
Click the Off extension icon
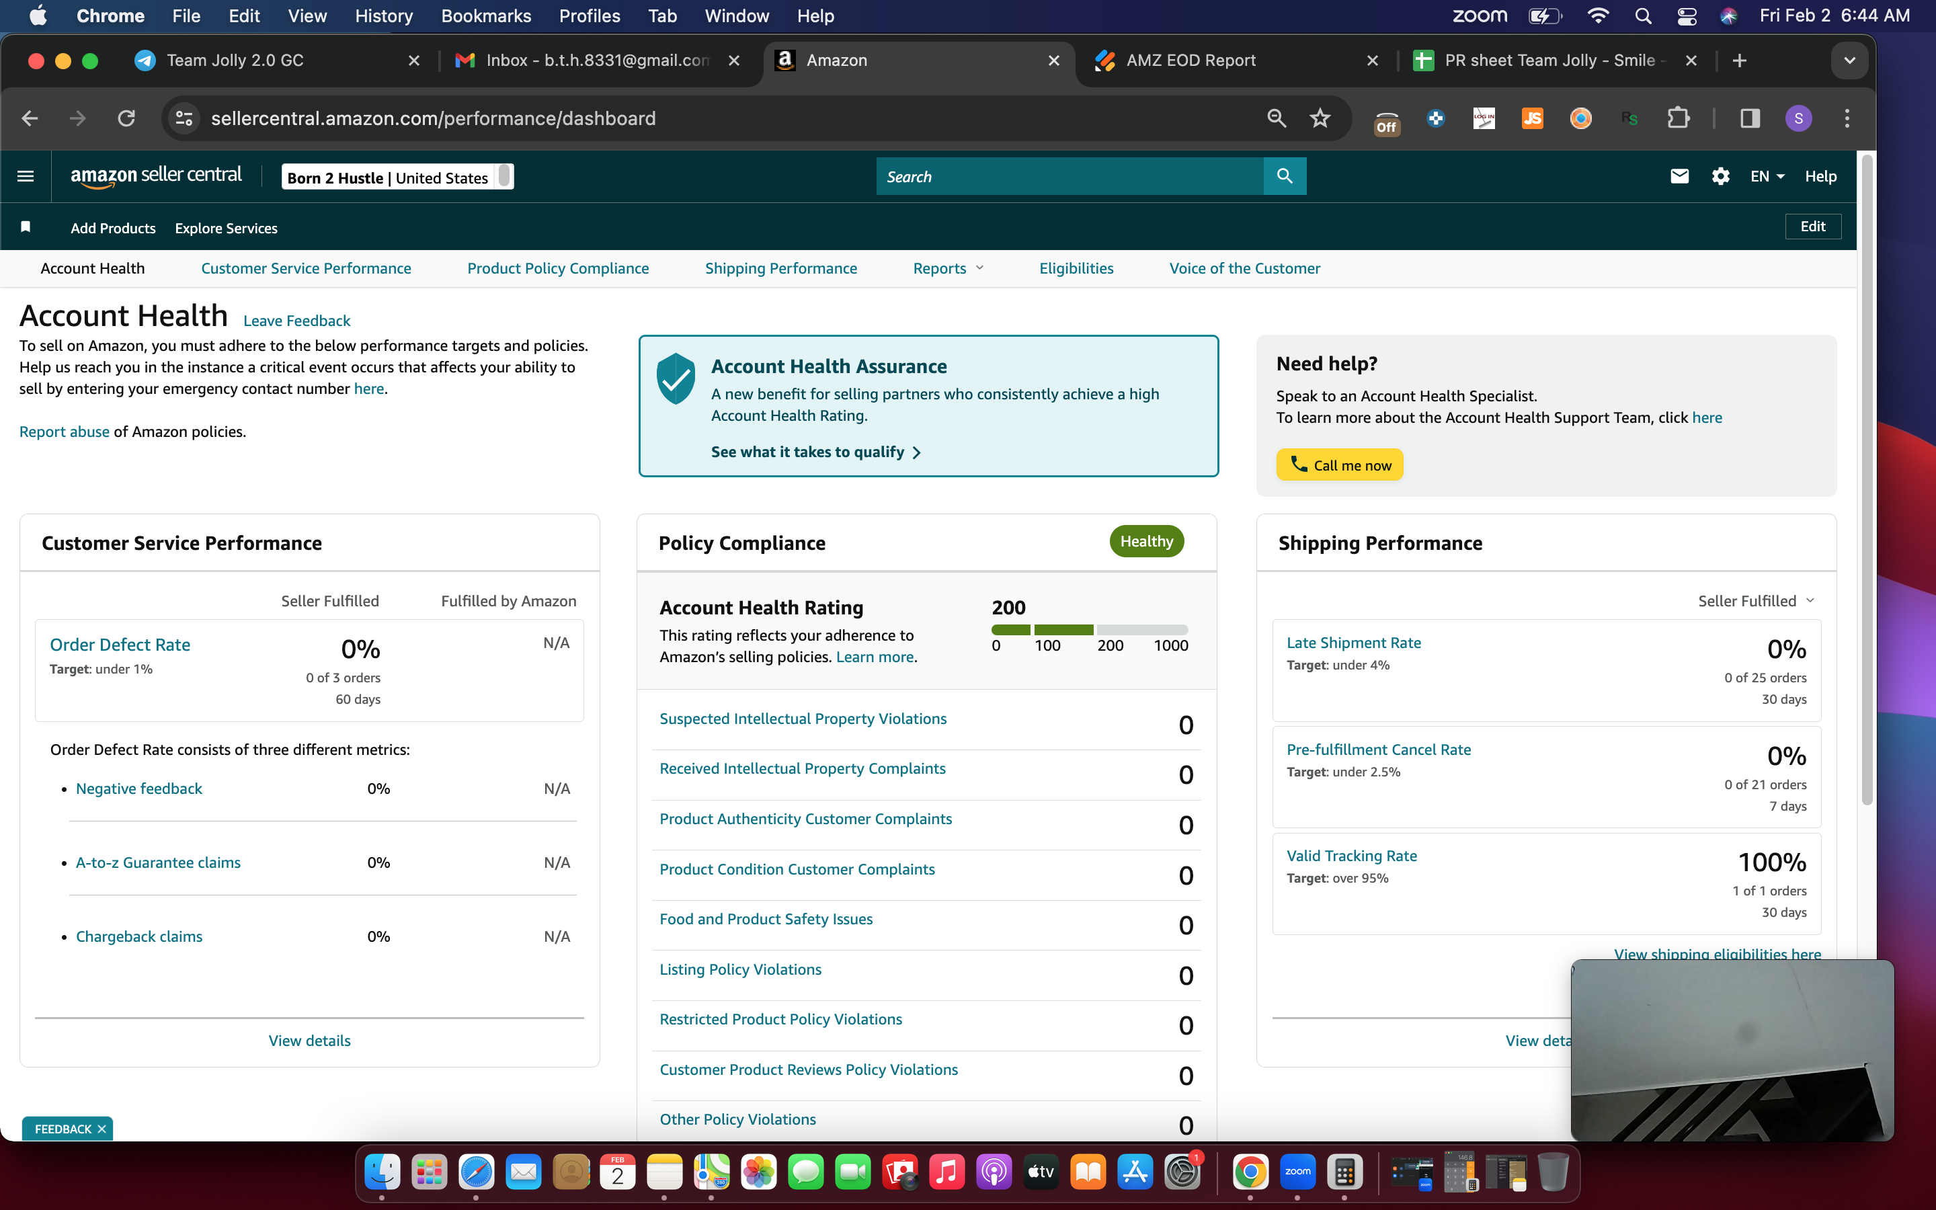(x=1387, y=121)
